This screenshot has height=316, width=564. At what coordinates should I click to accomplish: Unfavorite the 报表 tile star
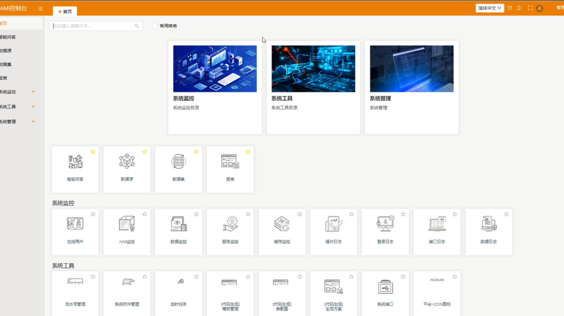248,151
